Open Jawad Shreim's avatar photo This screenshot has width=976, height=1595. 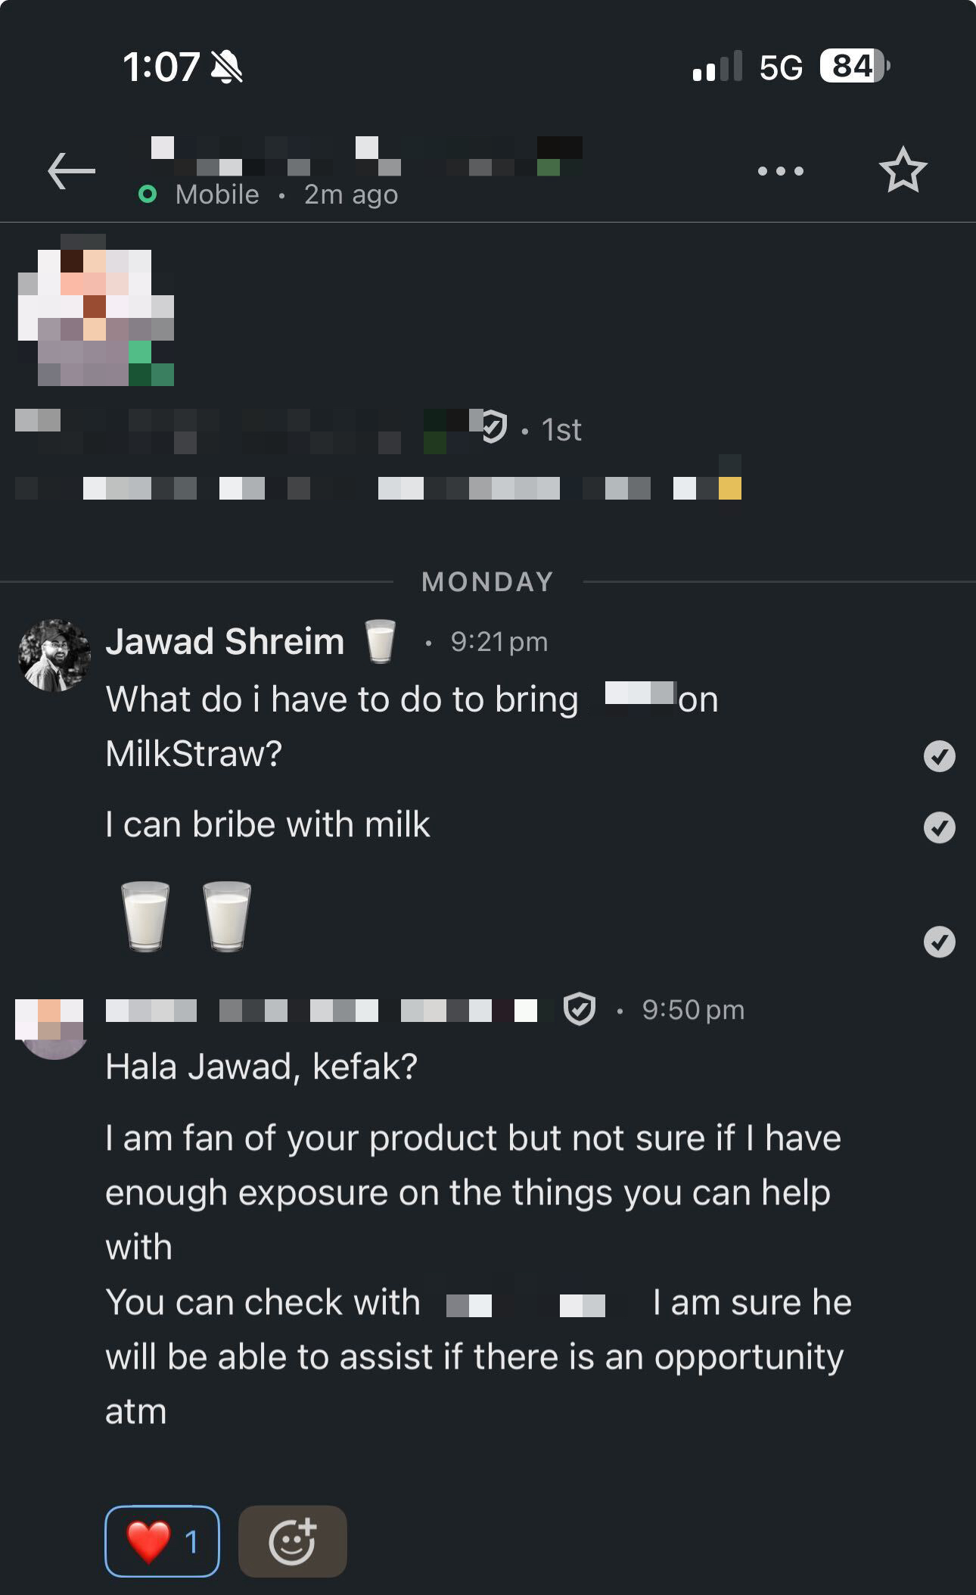tap(54, 656)
